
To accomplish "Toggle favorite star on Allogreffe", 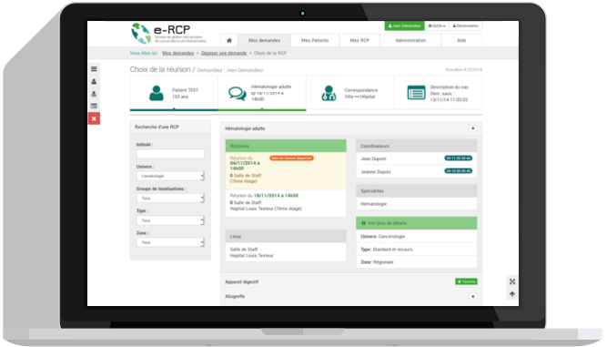I will (x=472, y=296).
